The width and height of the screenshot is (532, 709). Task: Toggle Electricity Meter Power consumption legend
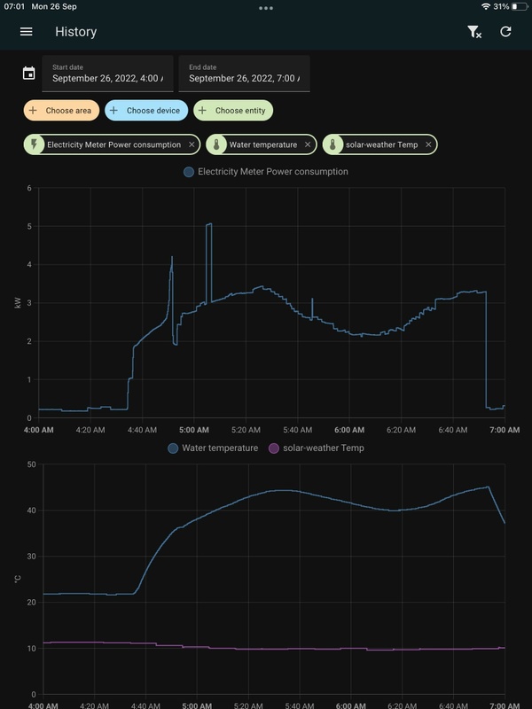tap(266, 172)
